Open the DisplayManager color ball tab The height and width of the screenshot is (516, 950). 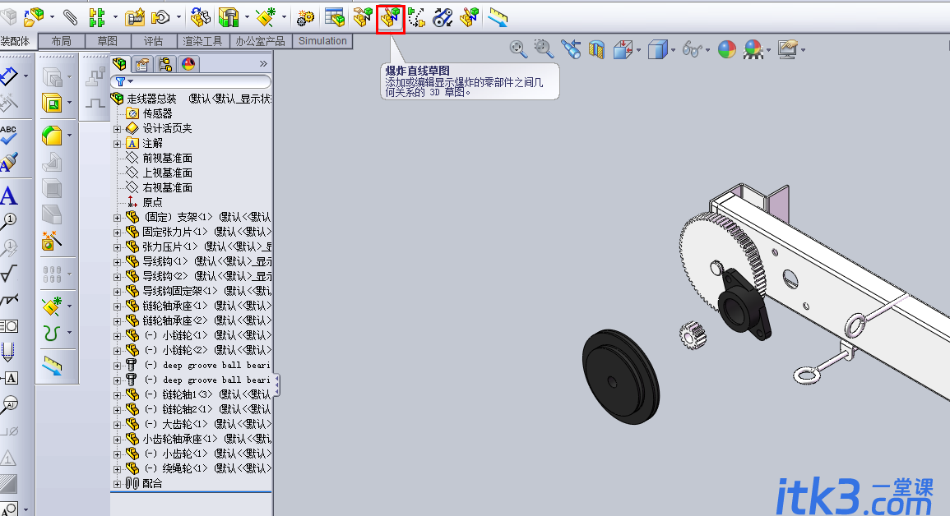(x=188, y=64)
